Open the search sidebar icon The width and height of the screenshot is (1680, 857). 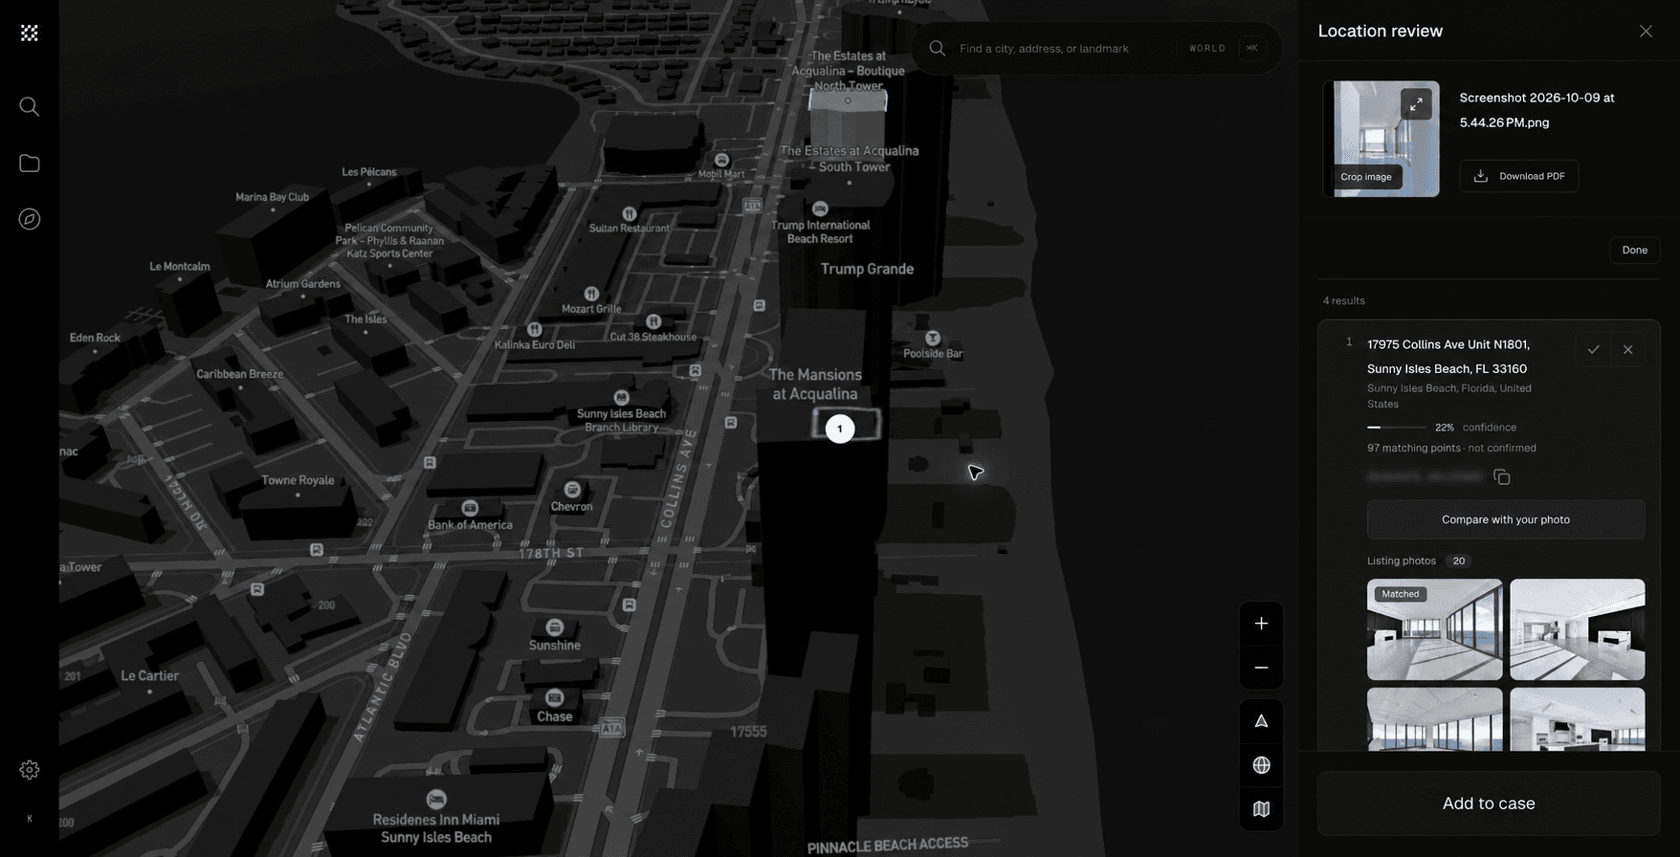pos(30,106)
